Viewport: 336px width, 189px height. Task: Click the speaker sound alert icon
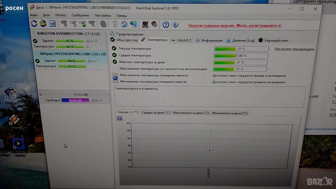click(154, 24)
